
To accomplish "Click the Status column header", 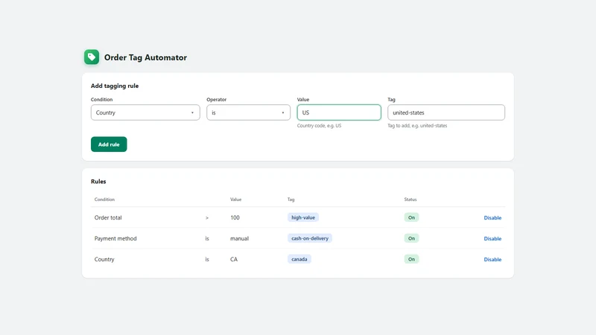I will click(410, 200).
